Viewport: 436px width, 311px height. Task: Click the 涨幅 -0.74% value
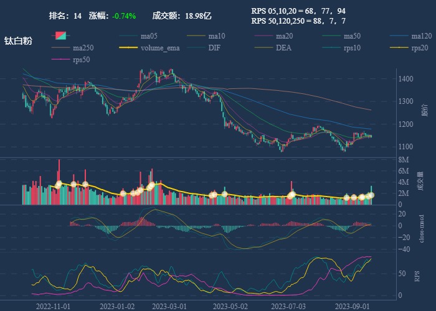click(x=124, y=16)
